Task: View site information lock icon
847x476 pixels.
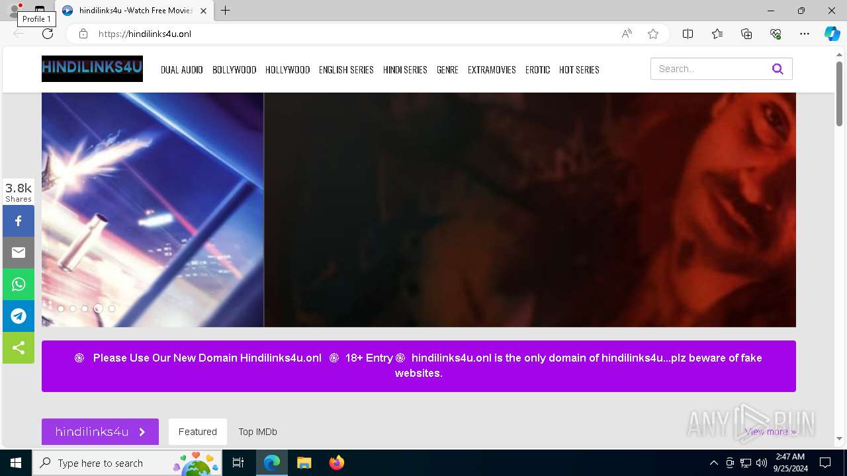Action: pos(83,34)
